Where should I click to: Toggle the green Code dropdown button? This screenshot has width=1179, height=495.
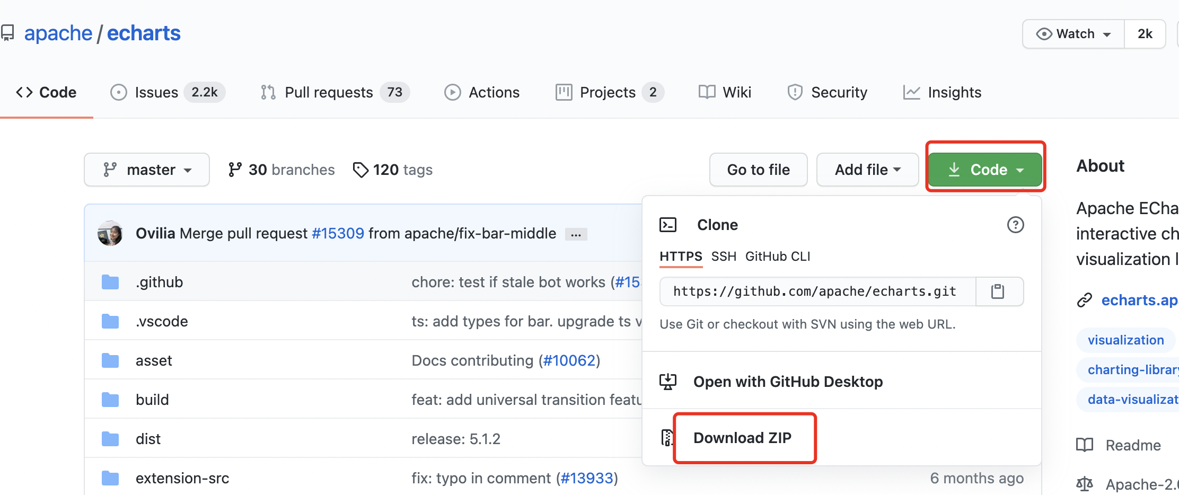pos(986,170)
